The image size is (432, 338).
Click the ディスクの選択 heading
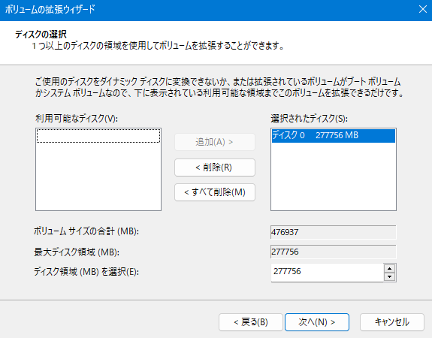point(41,35)
